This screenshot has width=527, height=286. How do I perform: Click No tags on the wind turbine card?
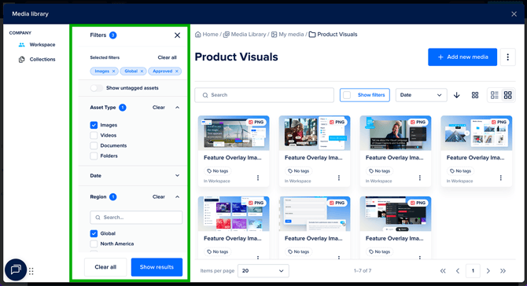(x=217, y=170)
